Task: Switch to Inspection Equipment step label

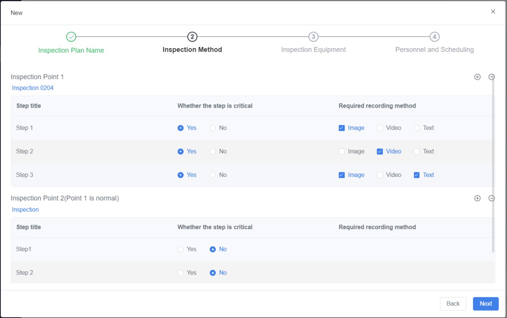Action: [313, 49]
